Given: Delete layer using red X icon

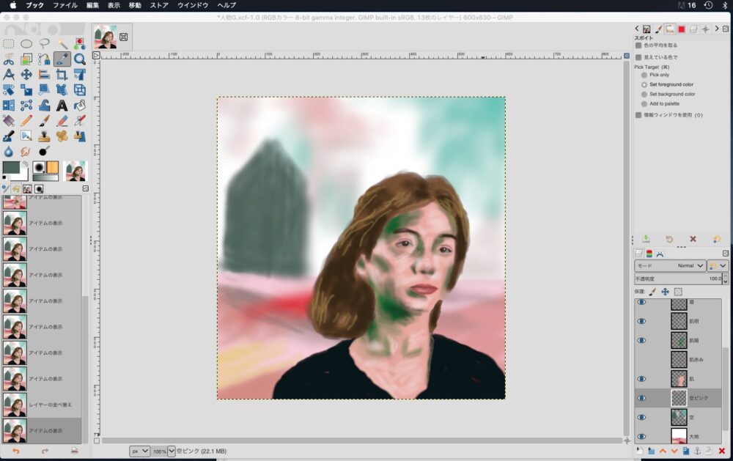Looking at the screenshot, I should (722, 451).
